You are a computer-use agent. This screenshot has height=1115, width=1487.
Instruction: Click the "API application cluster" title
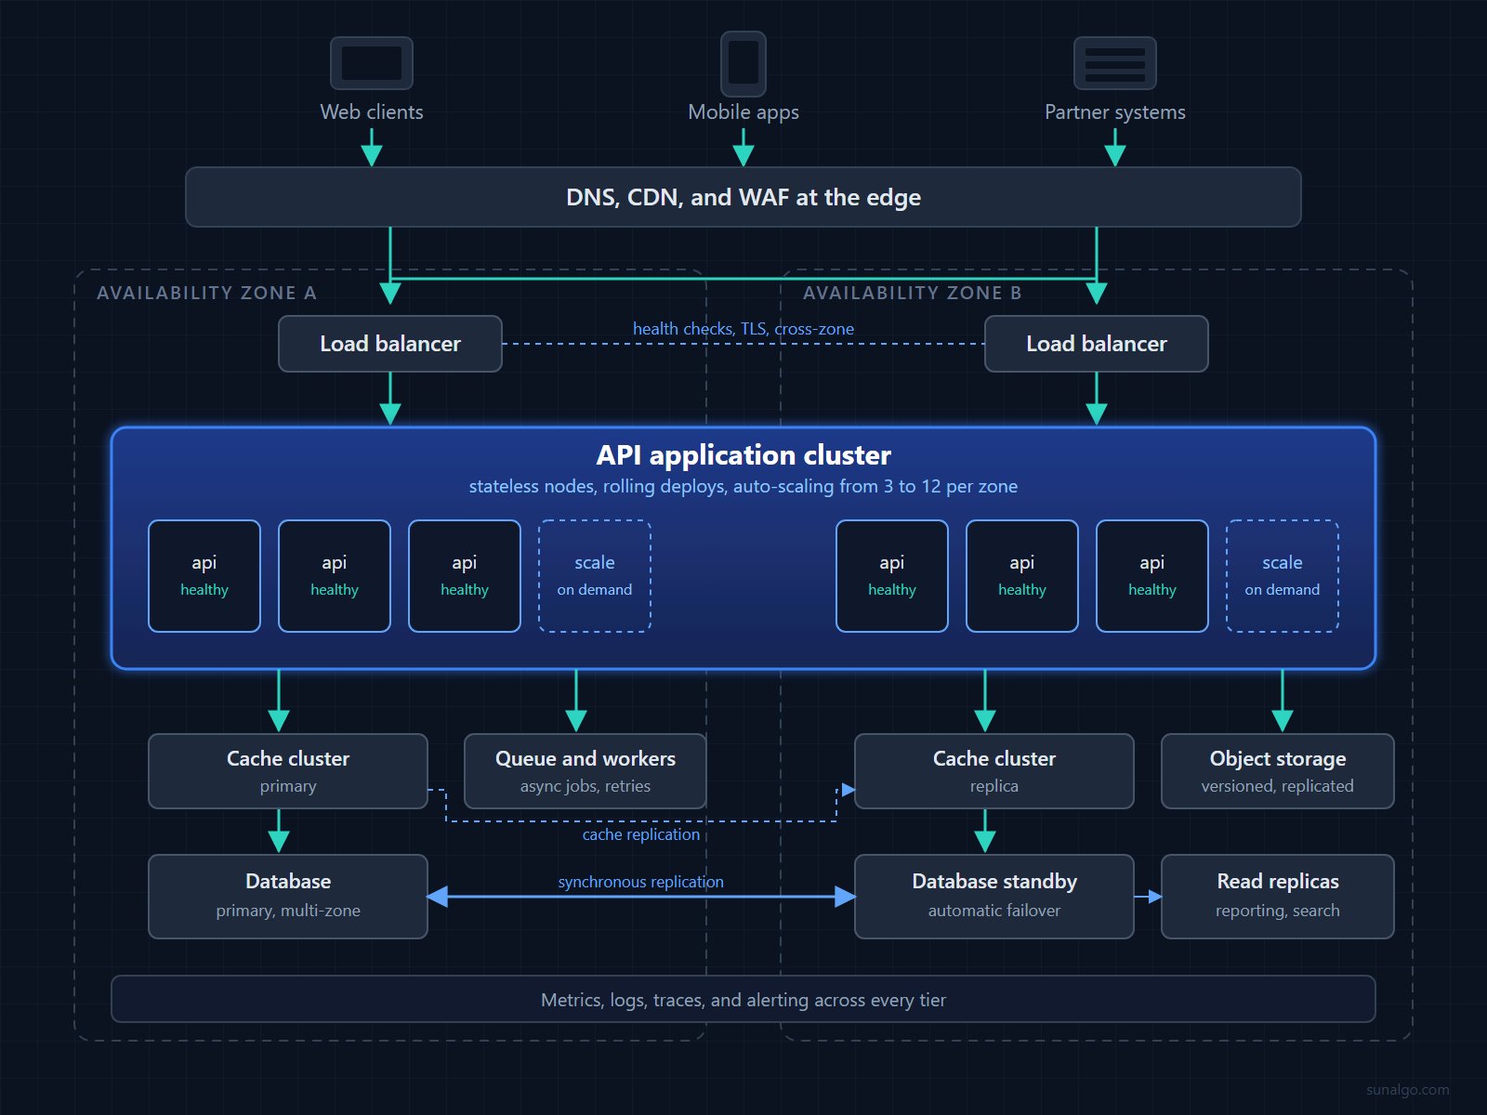[x=743, y=455]
